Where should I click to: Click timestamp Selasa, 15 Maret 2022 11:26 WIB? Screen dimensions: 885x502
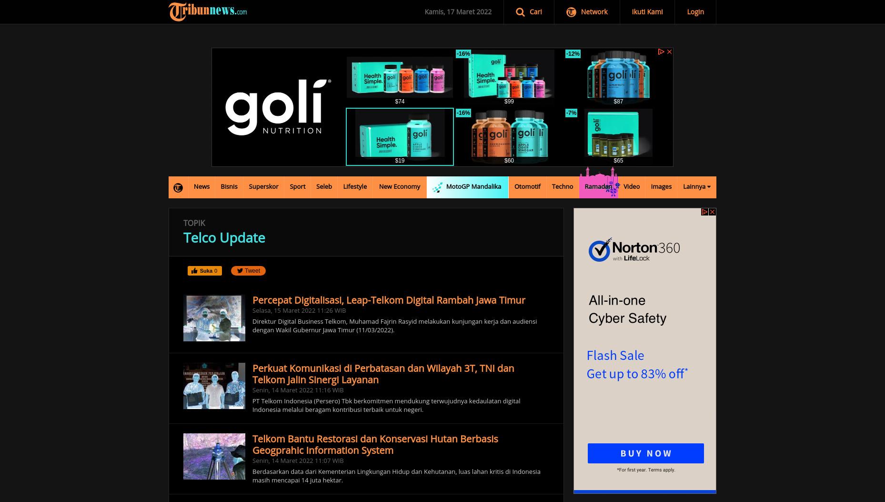(x=299, y=310)
